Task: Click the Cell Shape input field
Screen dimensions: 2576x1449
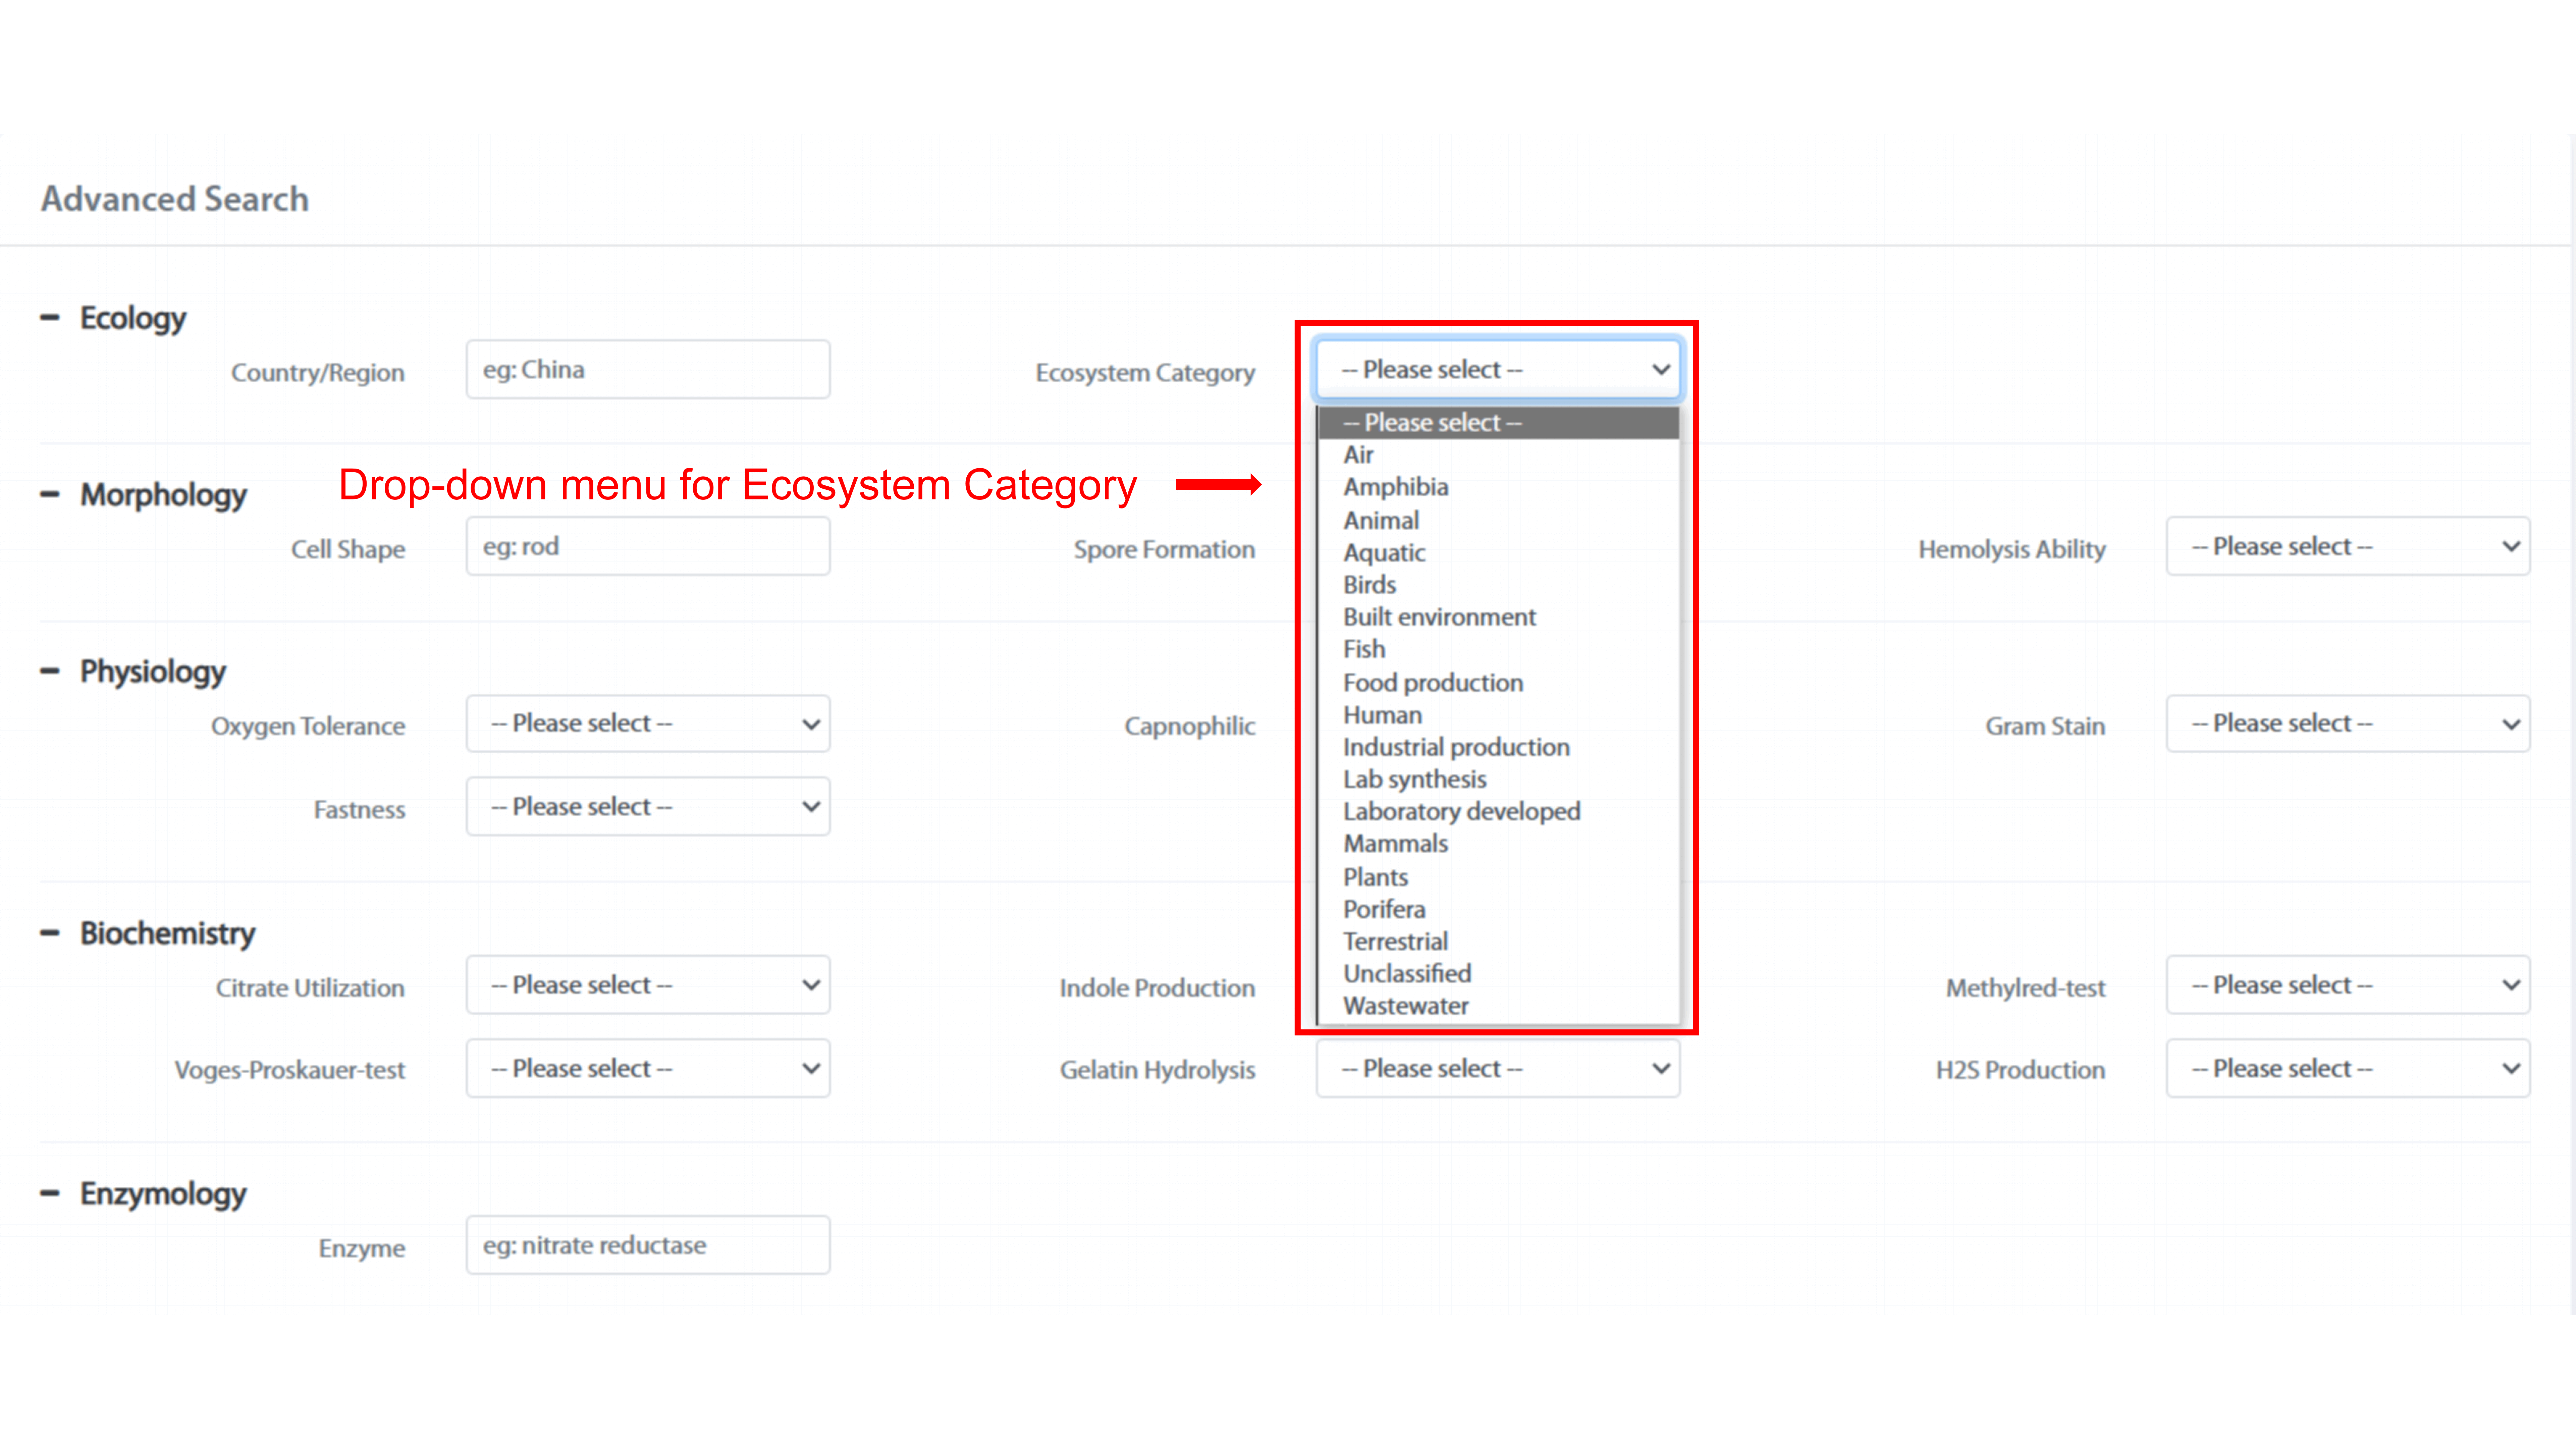Action: coord(648,546)
